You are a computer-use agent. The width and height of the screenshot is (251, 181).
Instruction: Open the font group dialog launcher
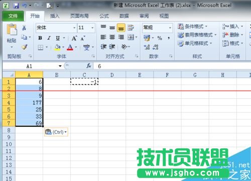coord(93,56)
